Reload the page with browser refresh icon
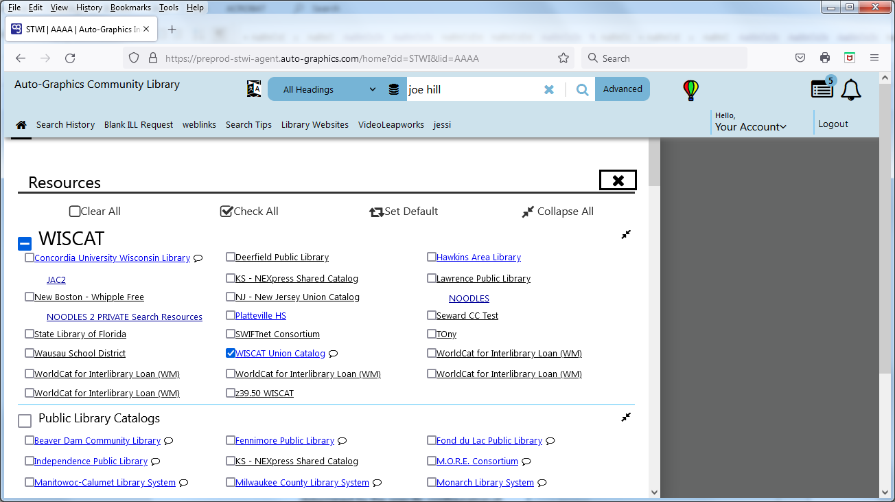The image size is (895, 502). coord(70,58)
